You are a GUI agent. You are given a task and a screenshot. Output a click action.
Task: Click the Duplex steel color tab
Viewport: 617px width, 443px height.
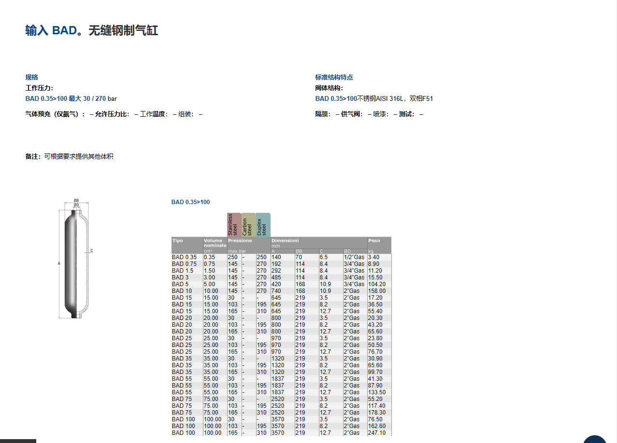click(263, 225)
